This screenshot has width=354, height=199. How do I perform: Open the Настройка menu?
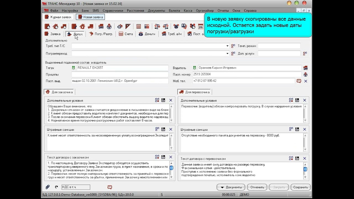point(70,11)
